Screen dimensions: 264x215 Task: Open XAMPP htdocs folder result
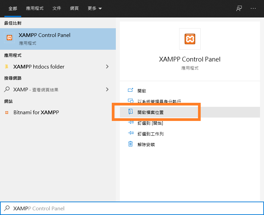[x=58, y=67]
